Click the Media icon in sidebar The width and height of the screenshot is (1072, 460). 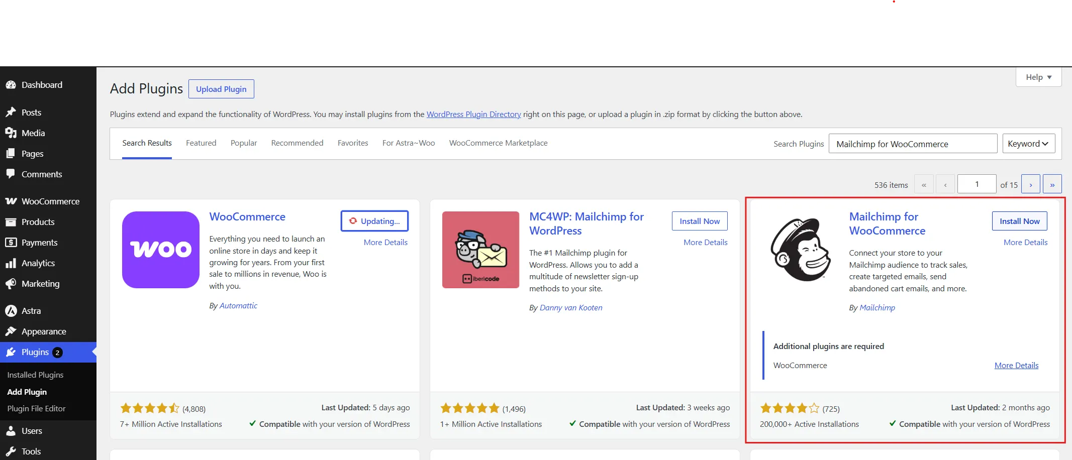pos(11,133)
